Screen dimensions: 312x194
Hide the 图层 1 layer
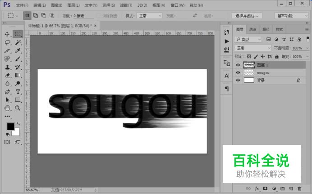click(x=238, y=65)
